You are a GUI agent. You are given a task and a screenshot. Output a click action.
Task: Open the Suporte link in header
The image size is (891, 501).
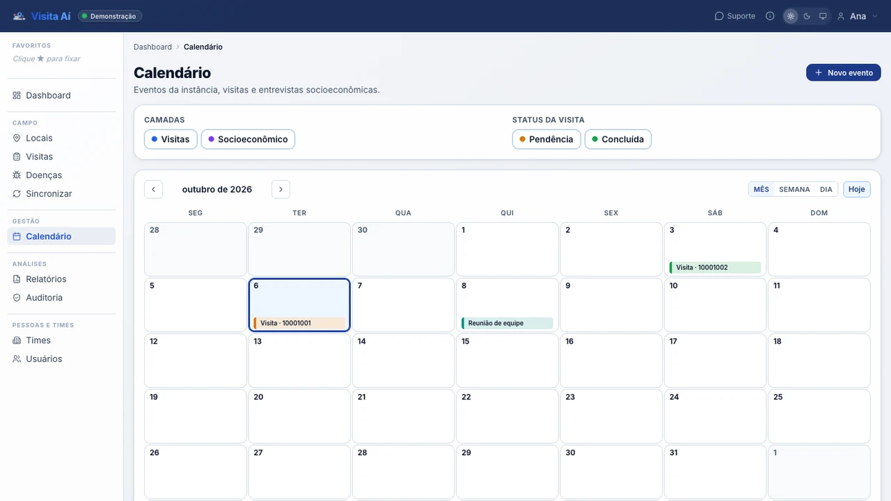[x=735, y=16]
